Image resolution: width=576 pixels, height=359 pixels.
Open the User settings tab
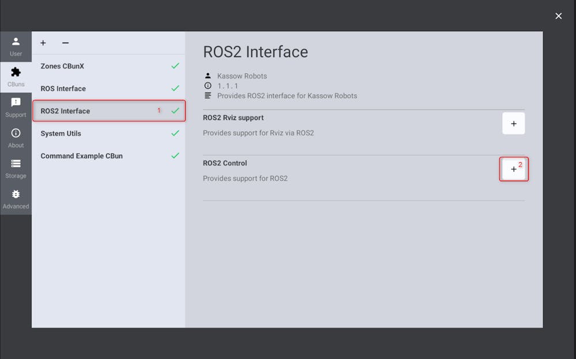(16, 46)
